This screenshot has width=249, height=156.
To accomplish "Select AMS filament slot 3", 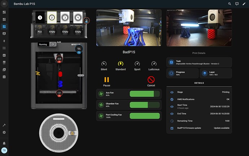I will (x=65, y=17).
